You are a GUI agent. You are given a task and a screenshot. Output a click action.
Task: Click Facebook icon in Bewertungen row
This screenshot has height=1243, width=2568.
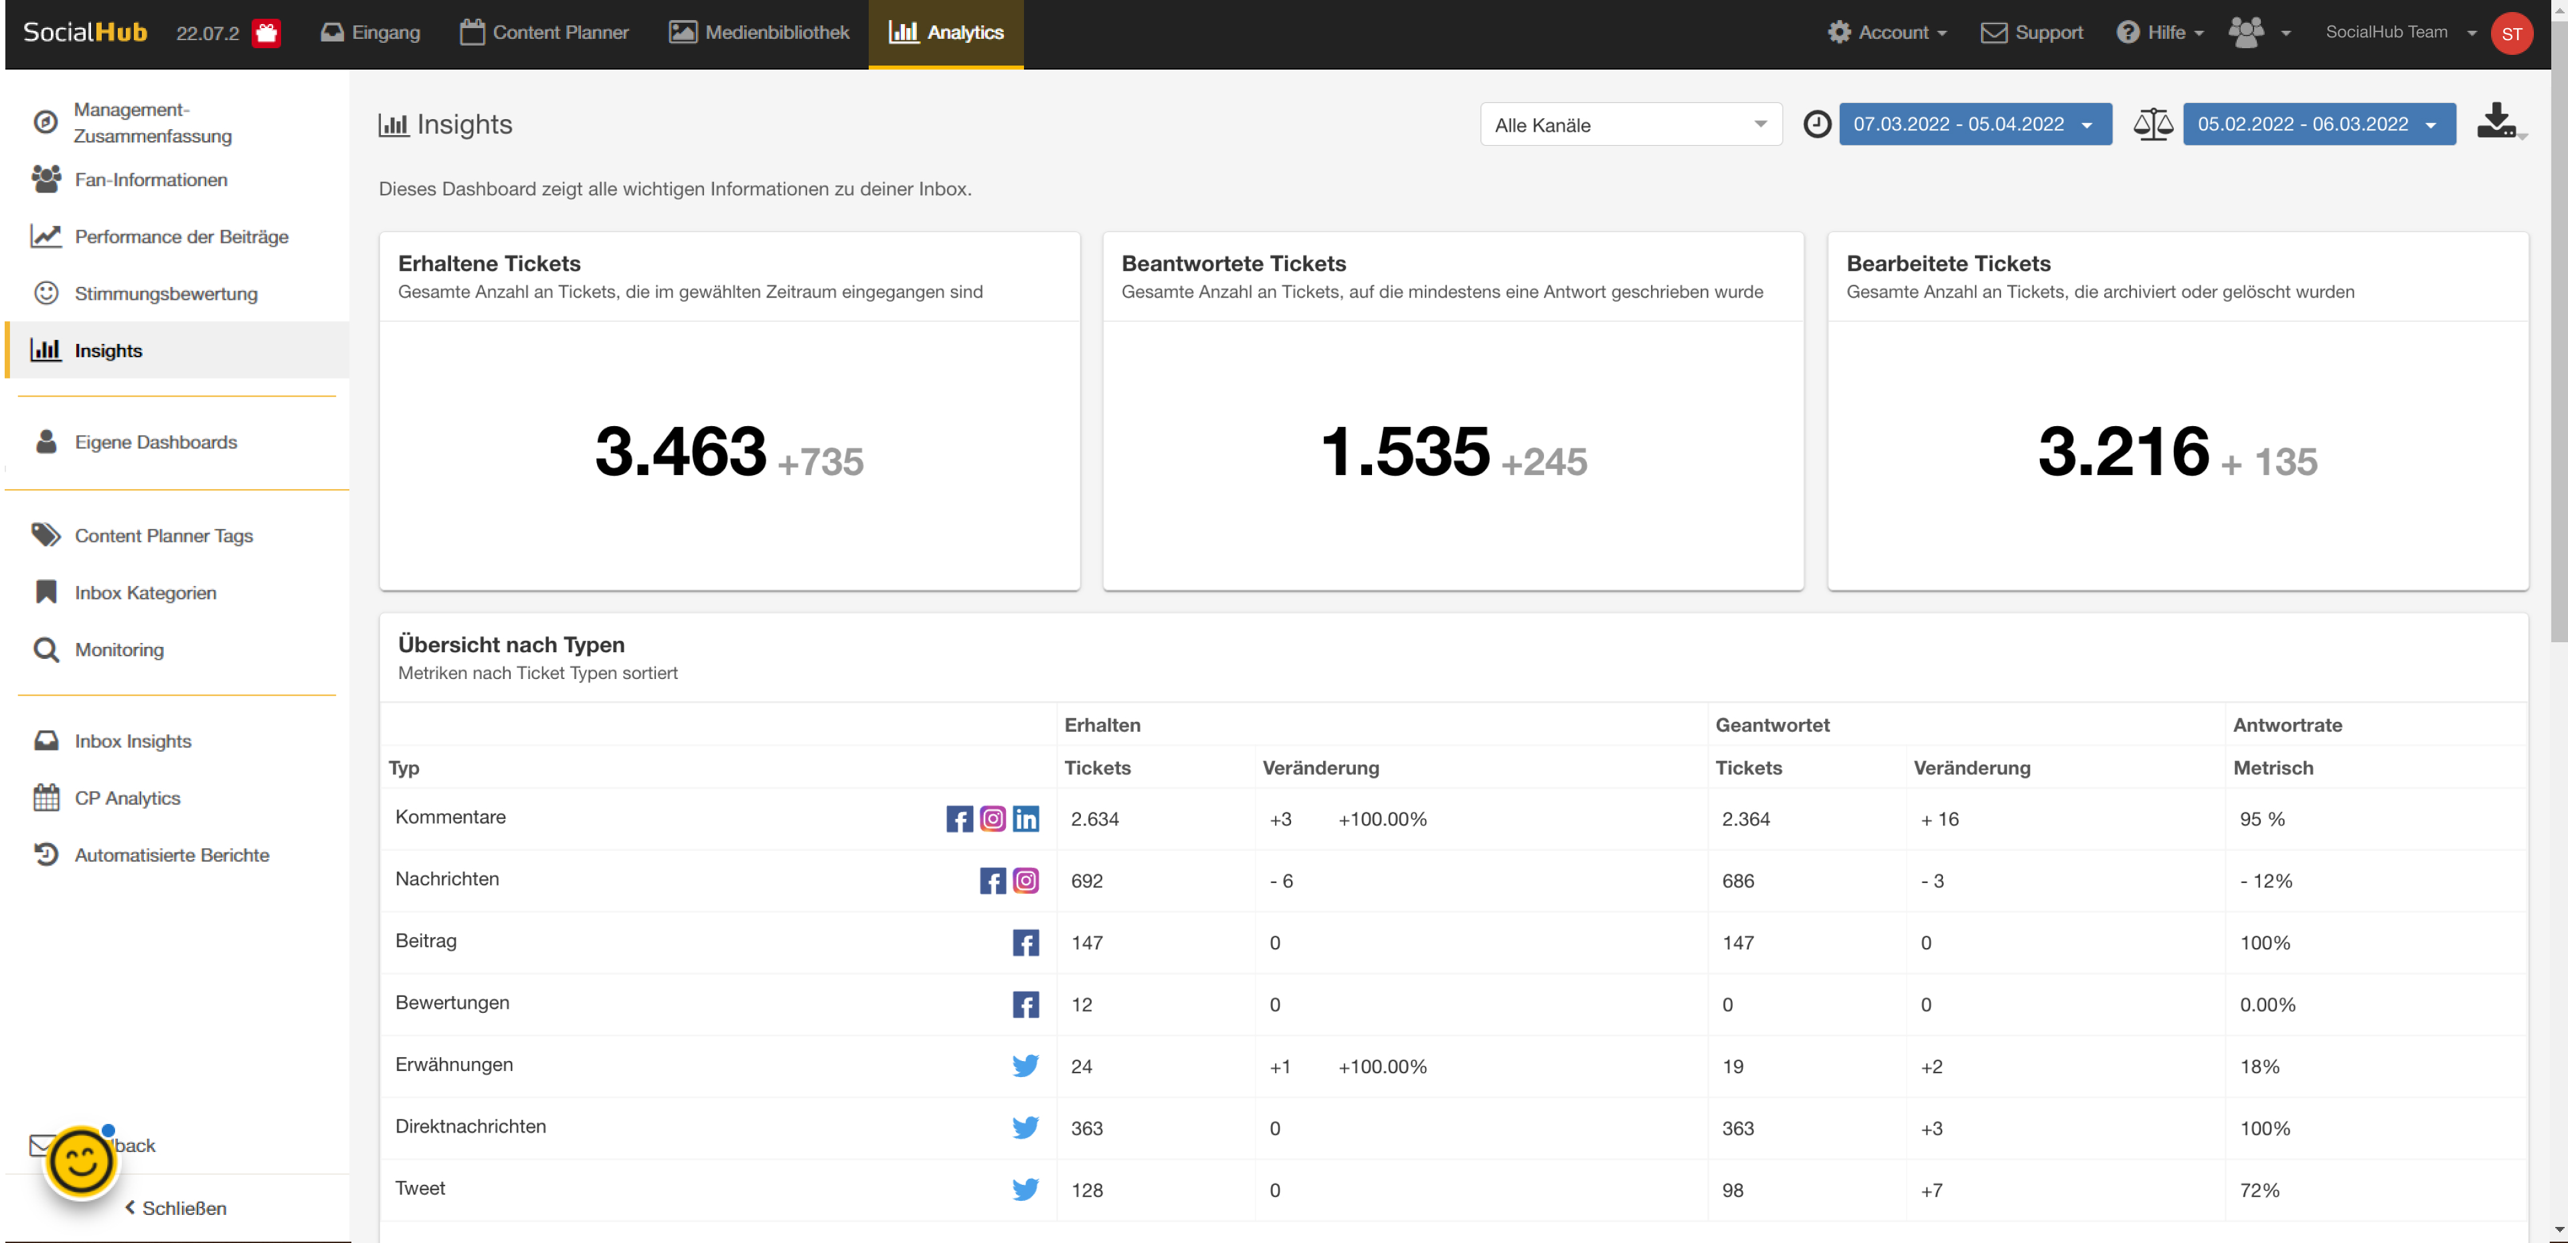point(1026,1003)
